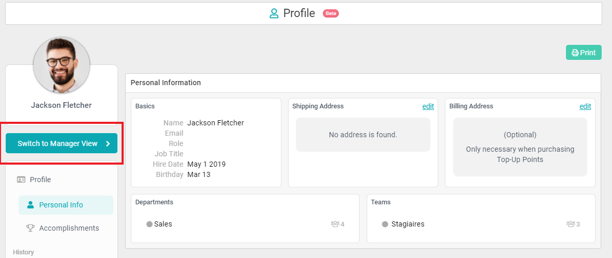Click the person icon next to Personal Info
This screenshot has height=258, width=612.
click(30, 205)
